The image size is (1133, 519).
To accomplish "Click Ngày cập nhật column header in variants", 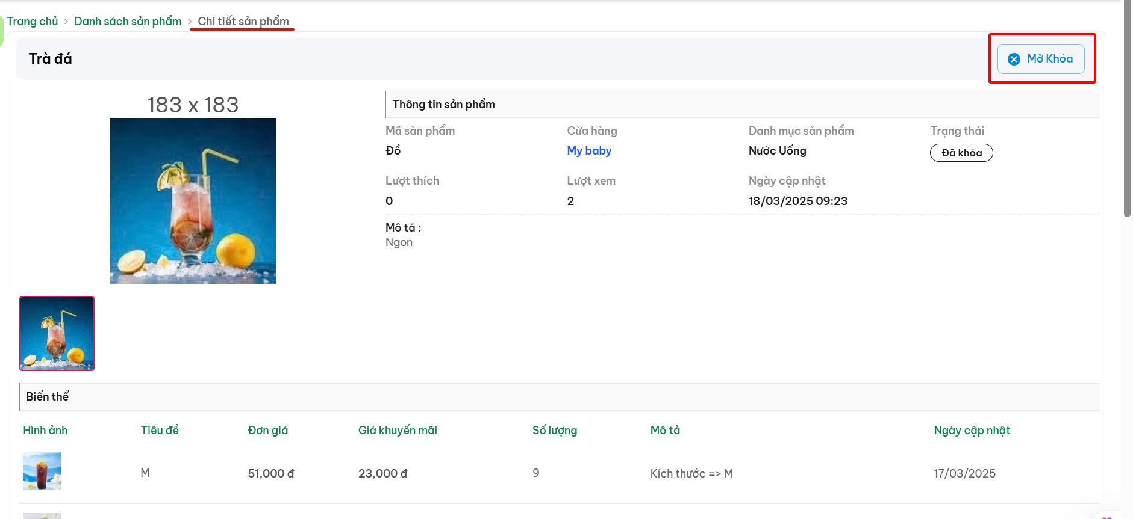I will (972, 430).
